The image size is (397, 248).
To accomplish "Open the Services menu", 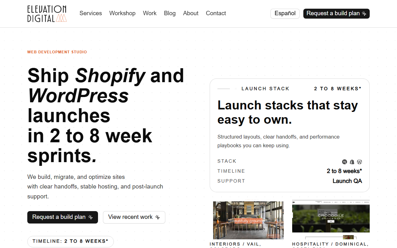I will (x=91, y=13).
